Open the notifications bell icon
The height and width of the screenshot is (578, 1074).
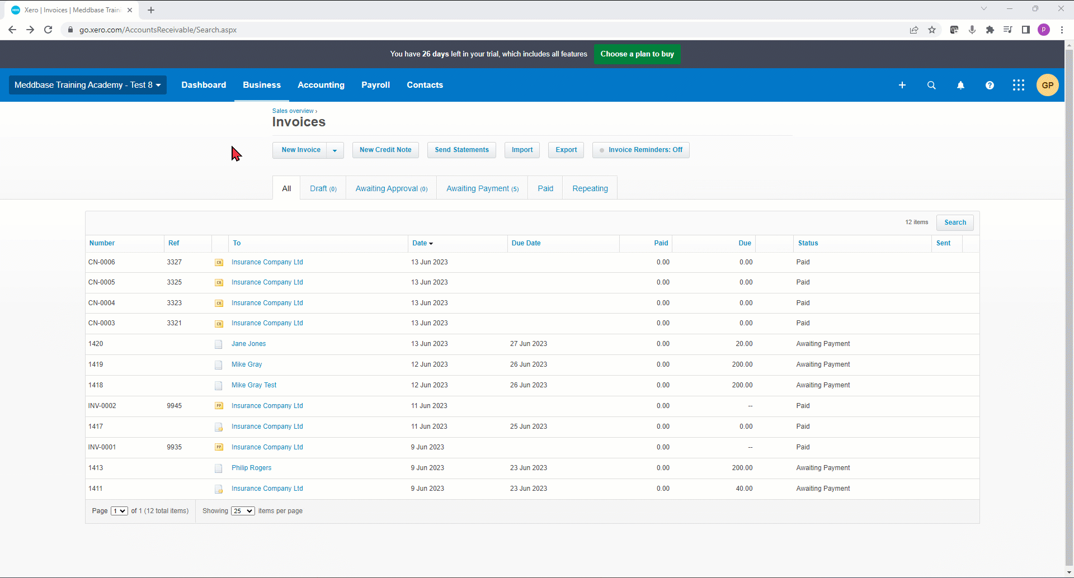point(960,85)
